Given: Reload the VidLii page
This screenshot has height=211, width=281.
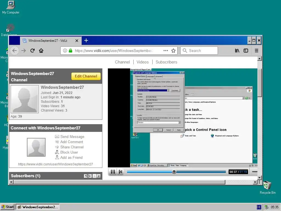Looking at the screenshot, I should point(32,51).
